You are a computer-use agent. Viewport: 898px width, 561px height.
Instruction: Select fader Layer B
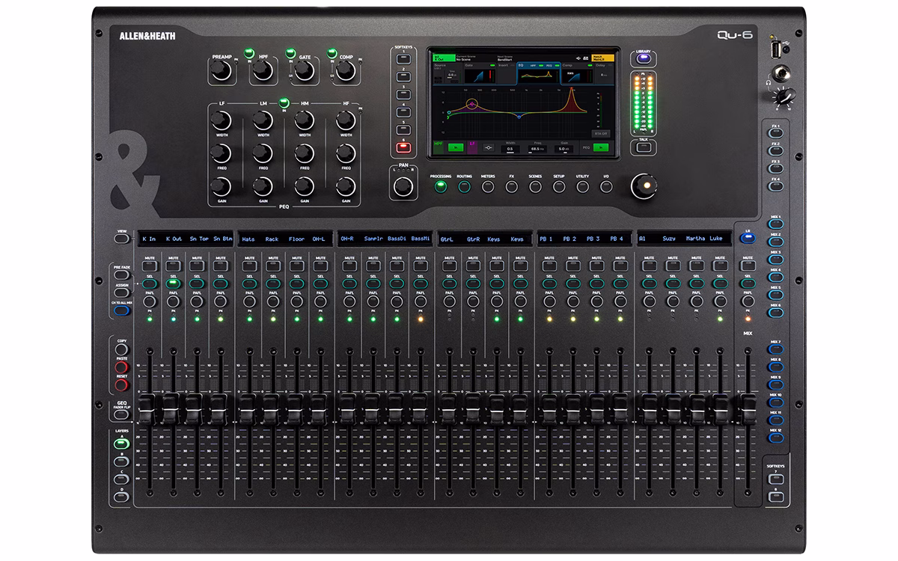click(120, 461)
